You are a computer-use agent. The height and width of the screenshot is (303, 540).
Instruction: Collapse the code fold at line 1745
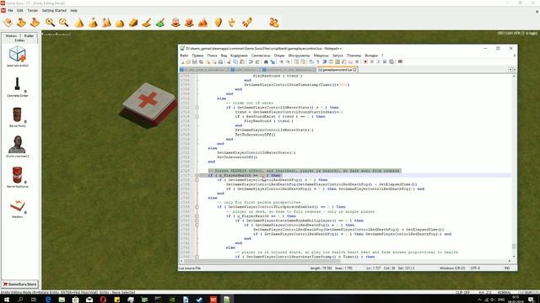coord(197,257)
